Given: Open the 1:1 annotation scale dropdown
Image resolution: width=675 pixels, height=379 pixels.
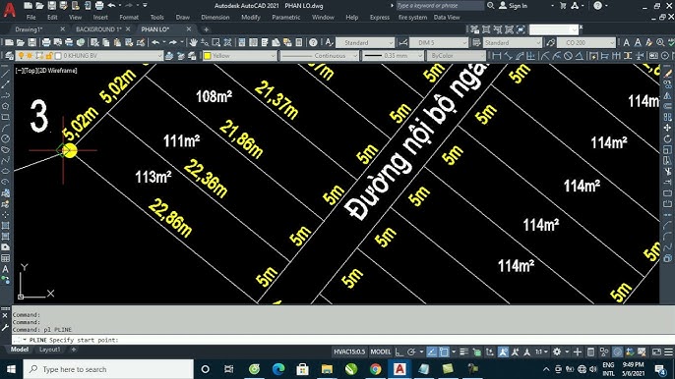Looking at the screenshot, I should pos(541,352).
